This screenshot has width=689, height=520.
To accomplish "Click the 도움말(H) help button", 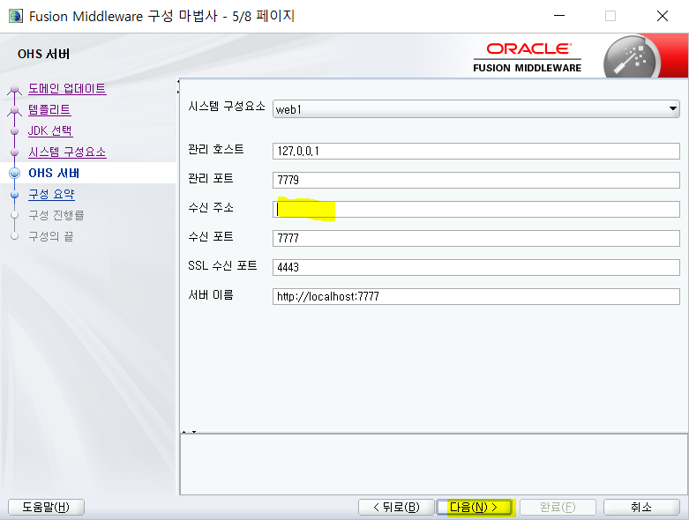I will (46, 508).
